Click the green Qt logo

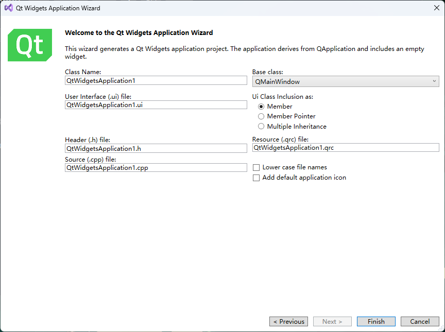click(30, 45)
